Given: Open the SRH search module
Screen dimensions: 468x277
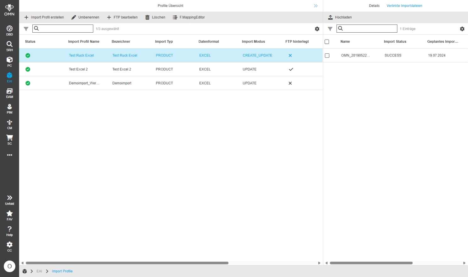Looking at the screenshot, I should point(9,46).
